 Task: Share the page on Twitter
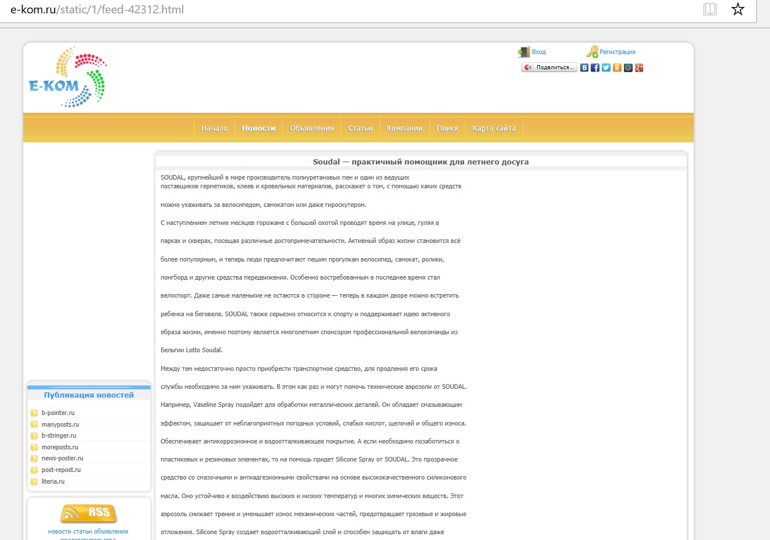pyautogui.click(x=606, y=68)
